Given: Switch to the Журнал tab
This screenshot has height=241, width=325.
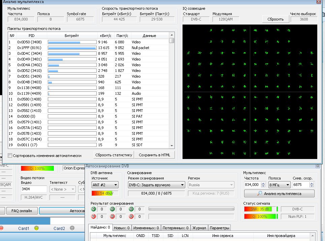Looking at the screenshot, I should [x=199, y=228].
